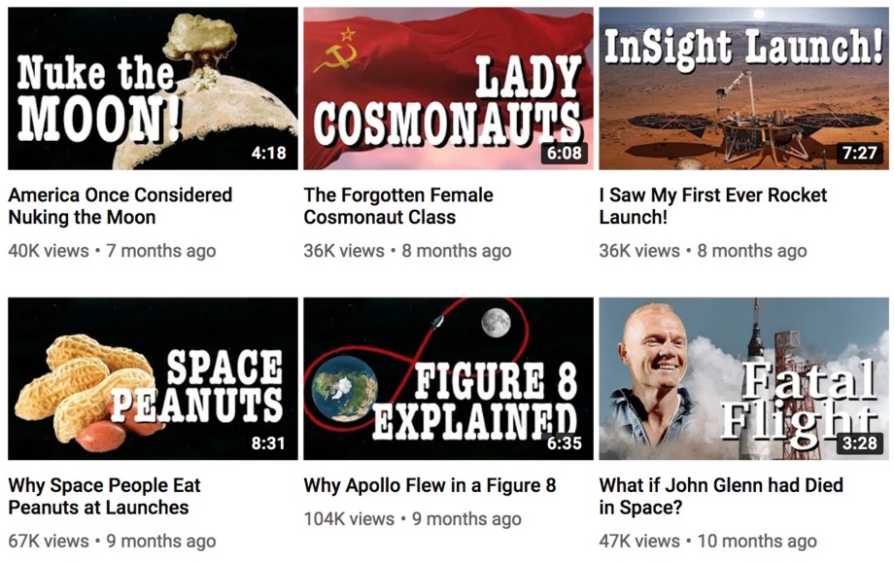The width and height of the screenshot is (894, 564).
Task: Open the 'Lady Cosmonauts' video thumbnail
Action: tap(448, 88)
